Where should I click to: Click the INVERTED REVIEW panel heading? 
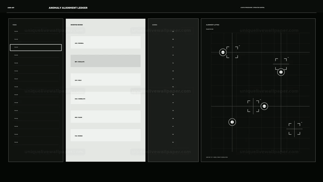click(77, 25)
